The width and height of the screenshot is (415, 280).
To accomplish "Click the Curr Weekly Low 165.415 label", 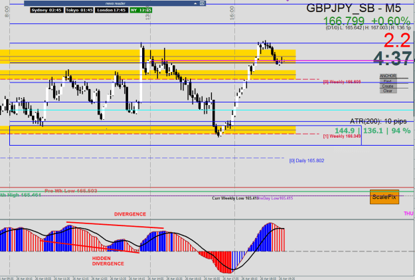I will tap(235, 198).
